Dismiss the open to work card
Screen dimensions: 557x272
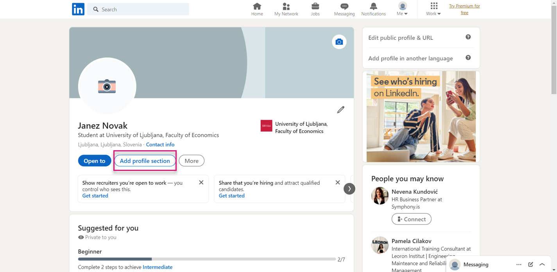[201, 183]
